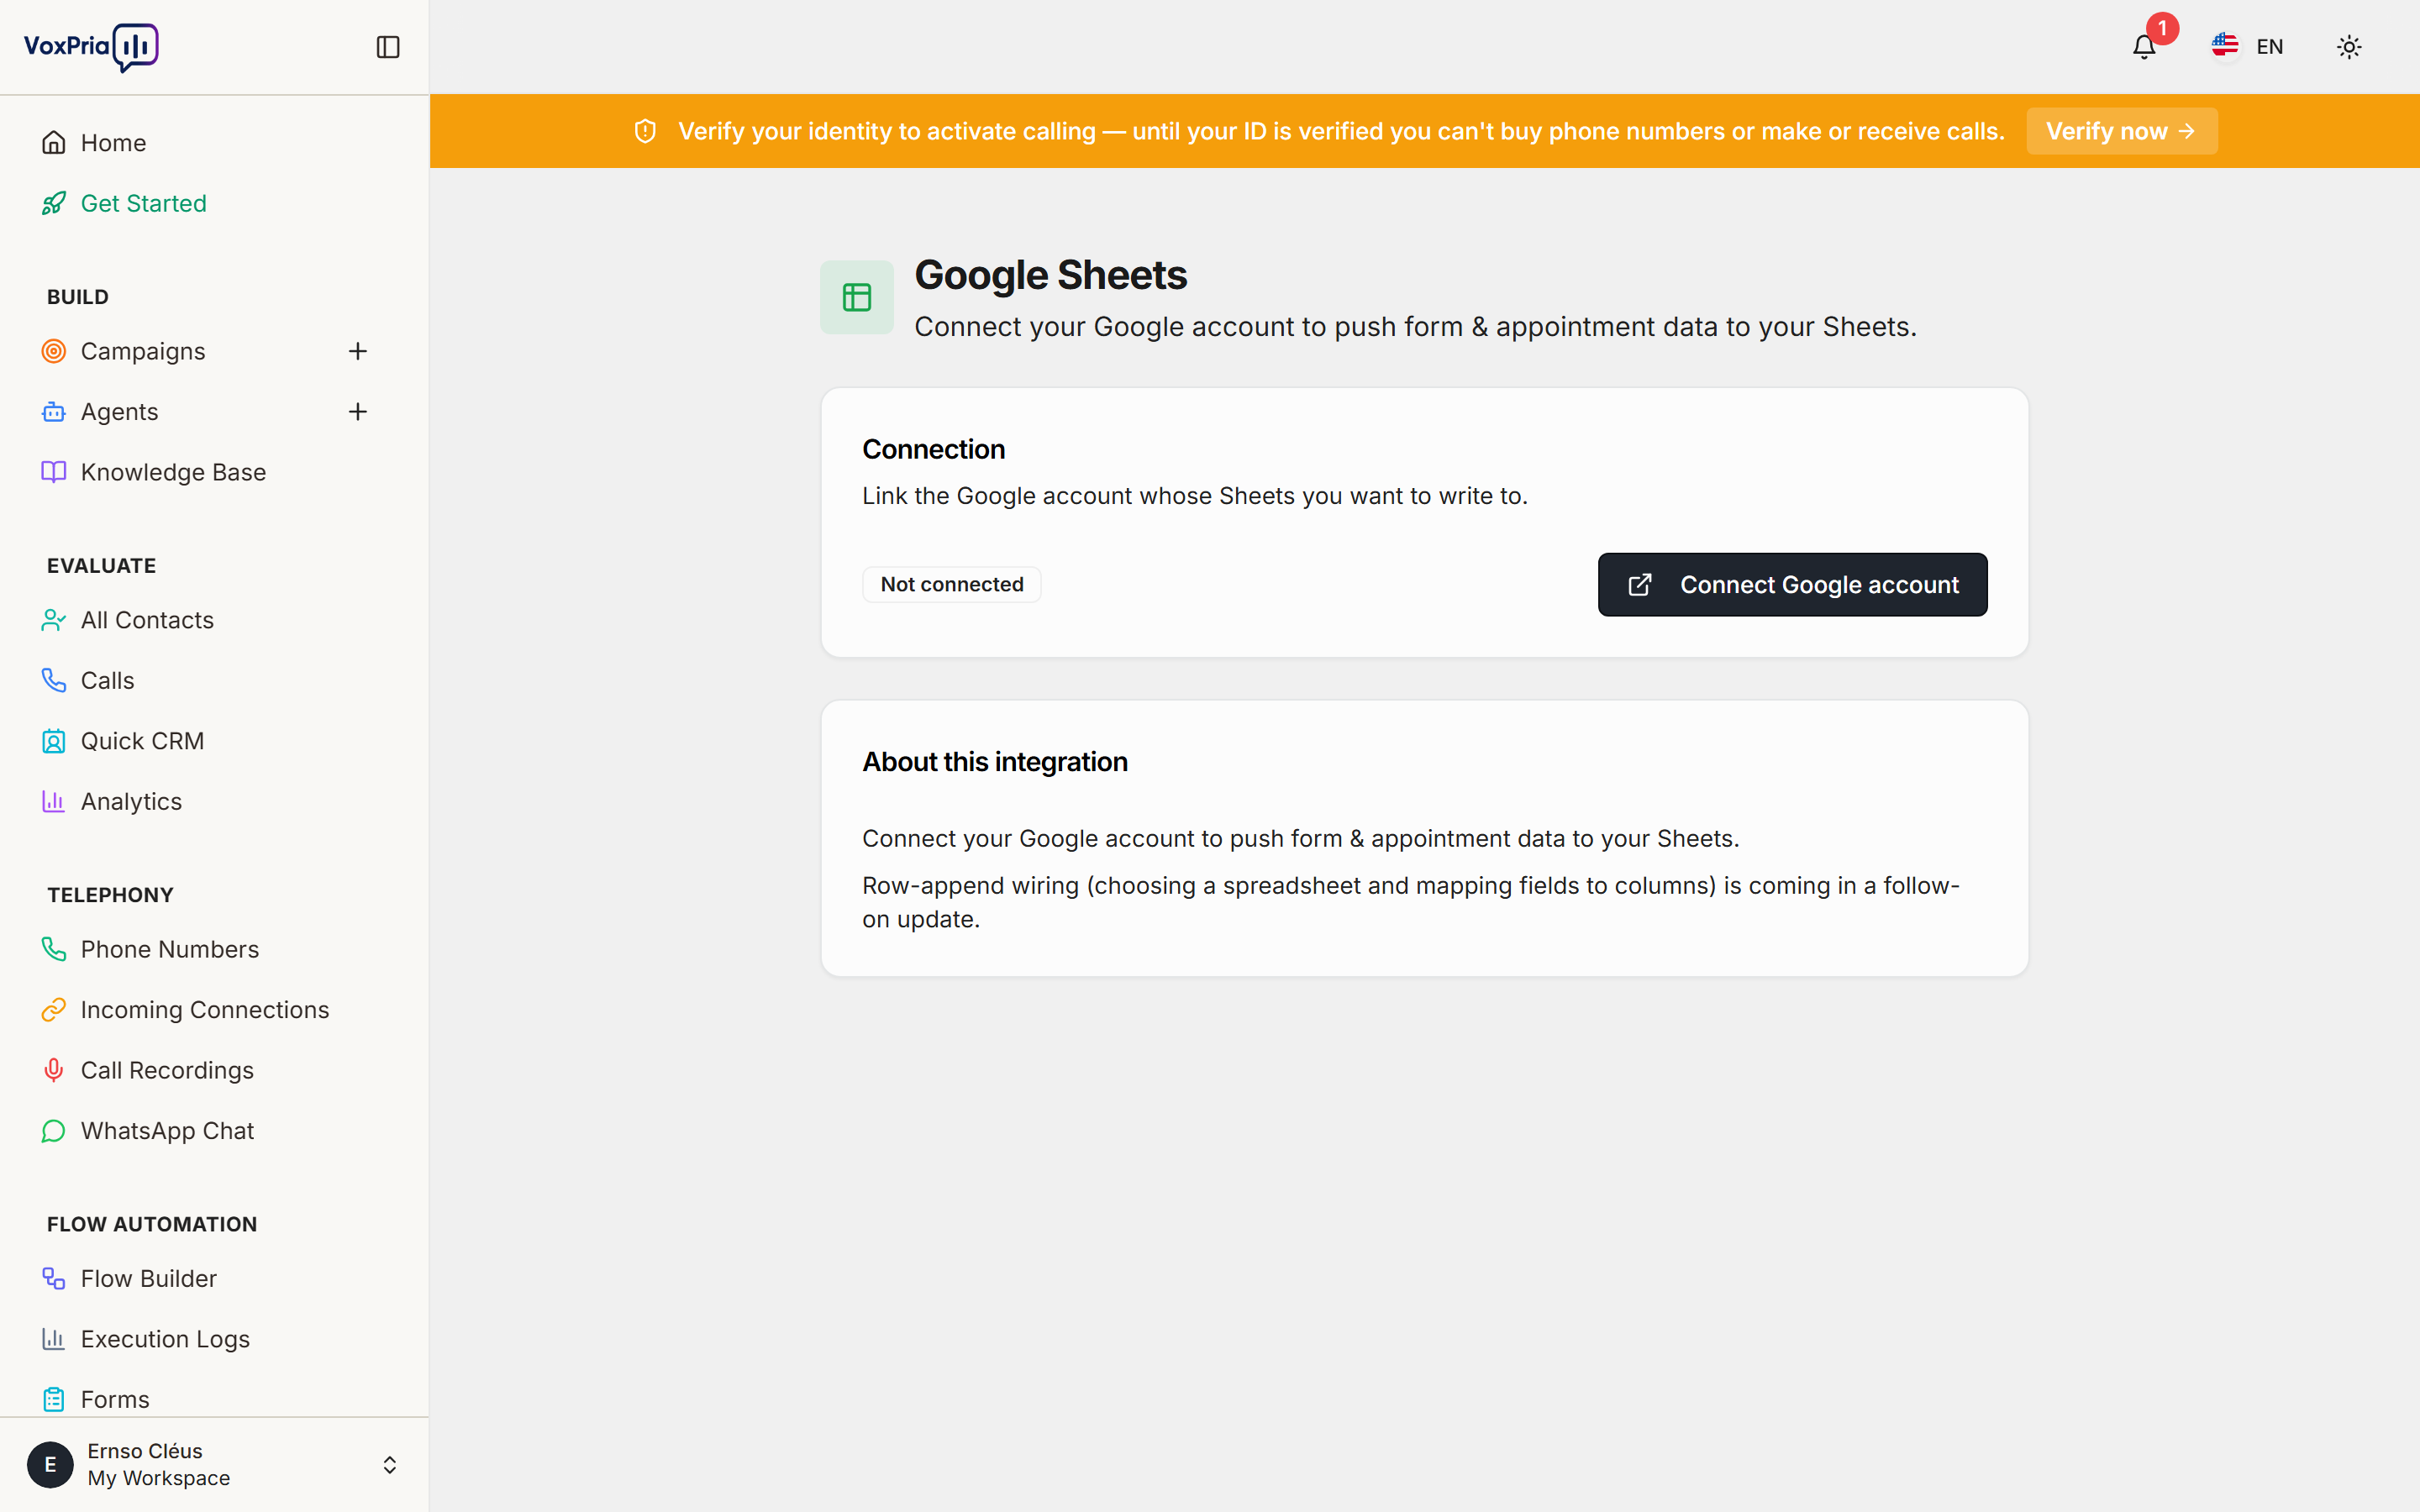The height and width of the screenshot is (1512, 2420).
Task: Click the BUILD section label
Action: (78, 297)
